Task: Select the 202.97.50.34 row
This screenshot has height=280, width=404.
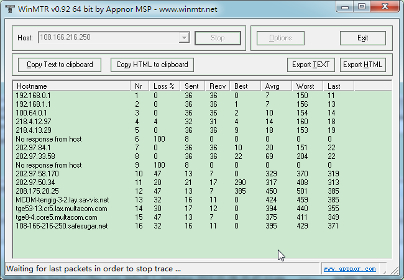Action: [202, 183]
